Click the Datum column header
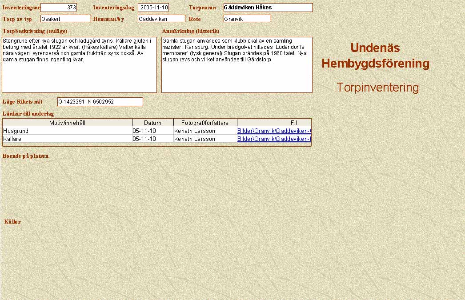This screenshot has width=465, height=300. coord(152,123)
